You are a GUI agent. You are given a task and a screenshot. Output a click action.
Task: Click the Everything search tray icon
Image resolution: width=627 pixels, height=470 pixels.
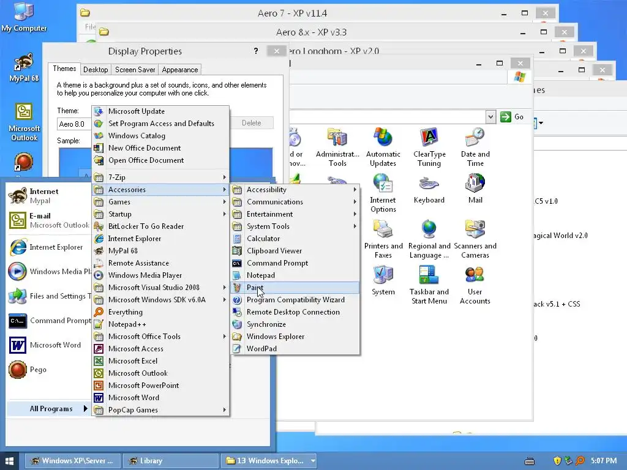pos(580,461)
